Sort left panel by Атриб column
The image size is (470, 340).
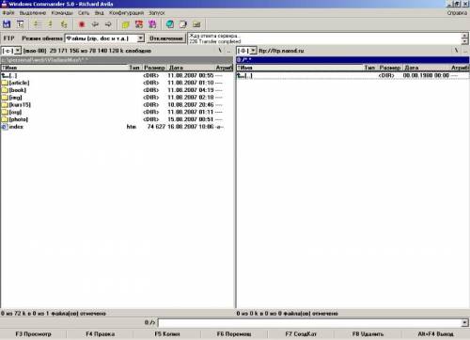pyautogui.click(x=224, y=68)
